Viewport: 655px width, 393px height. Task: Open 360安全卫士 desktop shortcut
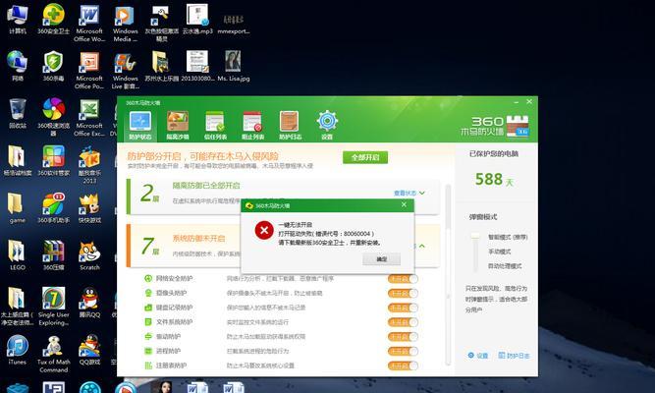point(53,20)
